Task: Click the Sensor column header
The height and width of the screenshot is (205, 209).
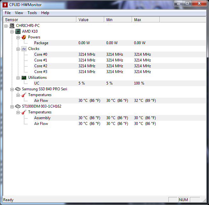Action: [40, 20]
